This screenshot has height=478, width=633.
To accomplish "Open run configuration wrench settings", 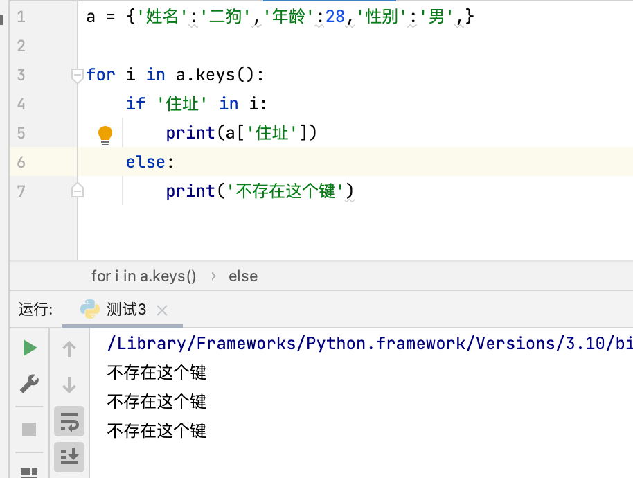I will [30, 384].
